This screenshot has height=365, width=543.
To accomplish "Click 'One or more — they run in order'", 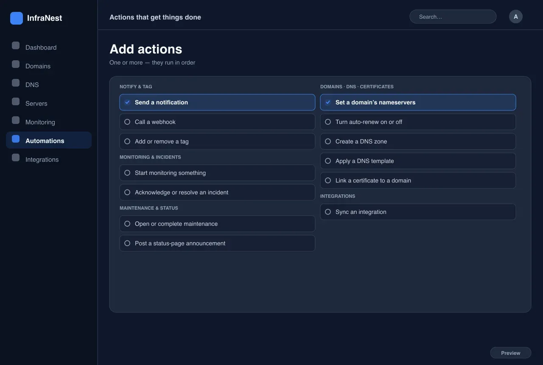I will click(152, 62).
